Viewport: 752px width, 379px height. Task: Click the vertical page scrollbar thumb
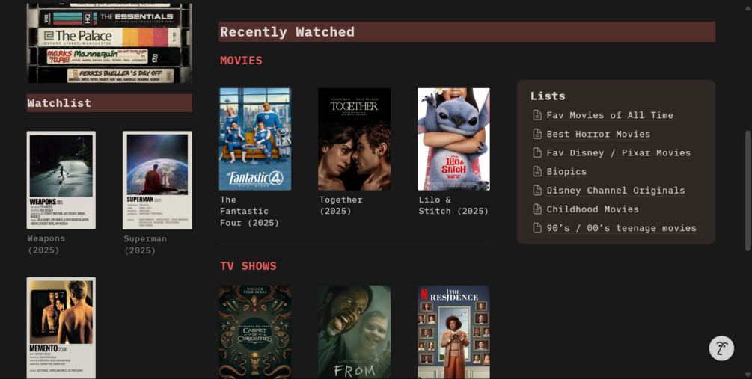click(x=748, y=190)
